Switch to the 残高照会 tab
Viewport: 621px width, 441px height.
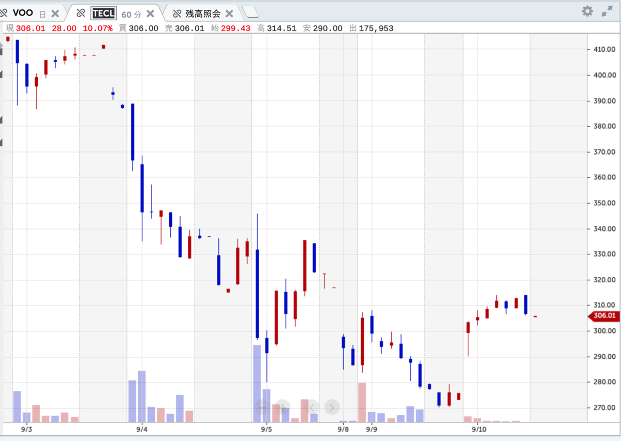203,13
